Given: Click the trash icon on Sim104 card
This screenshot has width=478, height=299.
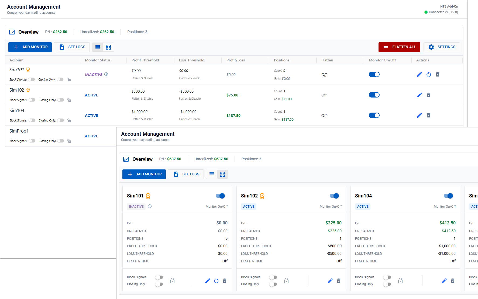Looking at the screenshot, I should pos(453,281).
